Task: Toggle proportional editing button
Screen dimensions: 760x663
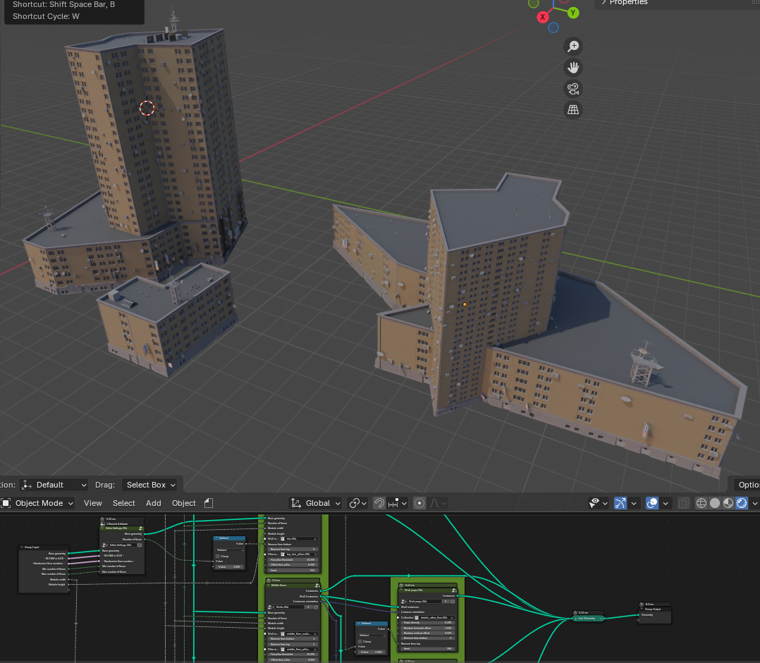Action: 420,503
